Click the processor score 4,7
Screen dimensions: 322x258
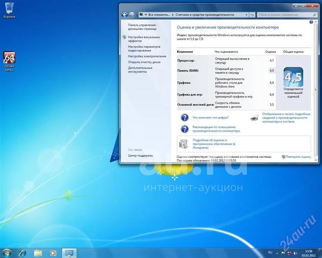[x=272, y=61]
